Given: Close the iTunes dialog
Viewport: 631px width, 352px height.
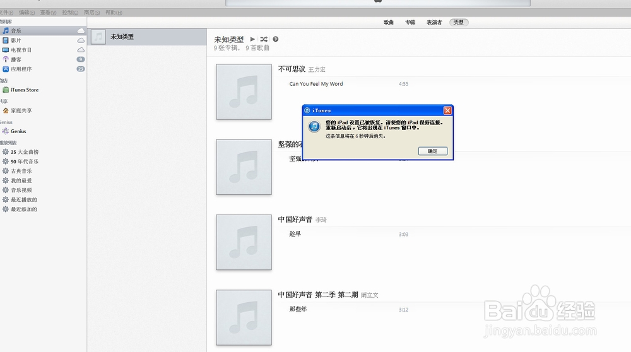Looking at the screenshot, I should tap(447, 110).
